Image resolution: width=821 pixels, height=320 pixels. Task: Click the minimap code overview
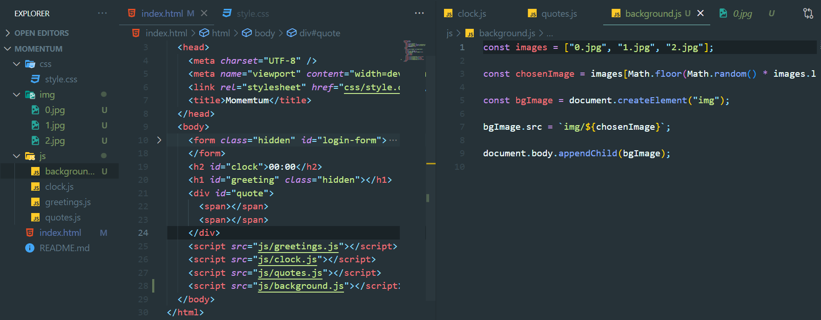pyautogui.click(x=414, y=51)
